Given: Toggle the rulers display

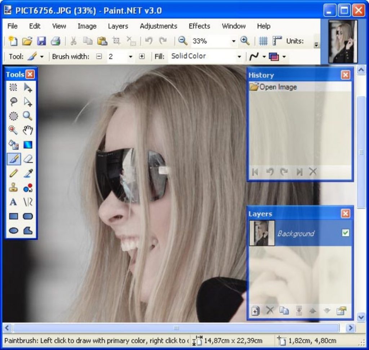Looking at the screenshot, I should tap(277, 41).
